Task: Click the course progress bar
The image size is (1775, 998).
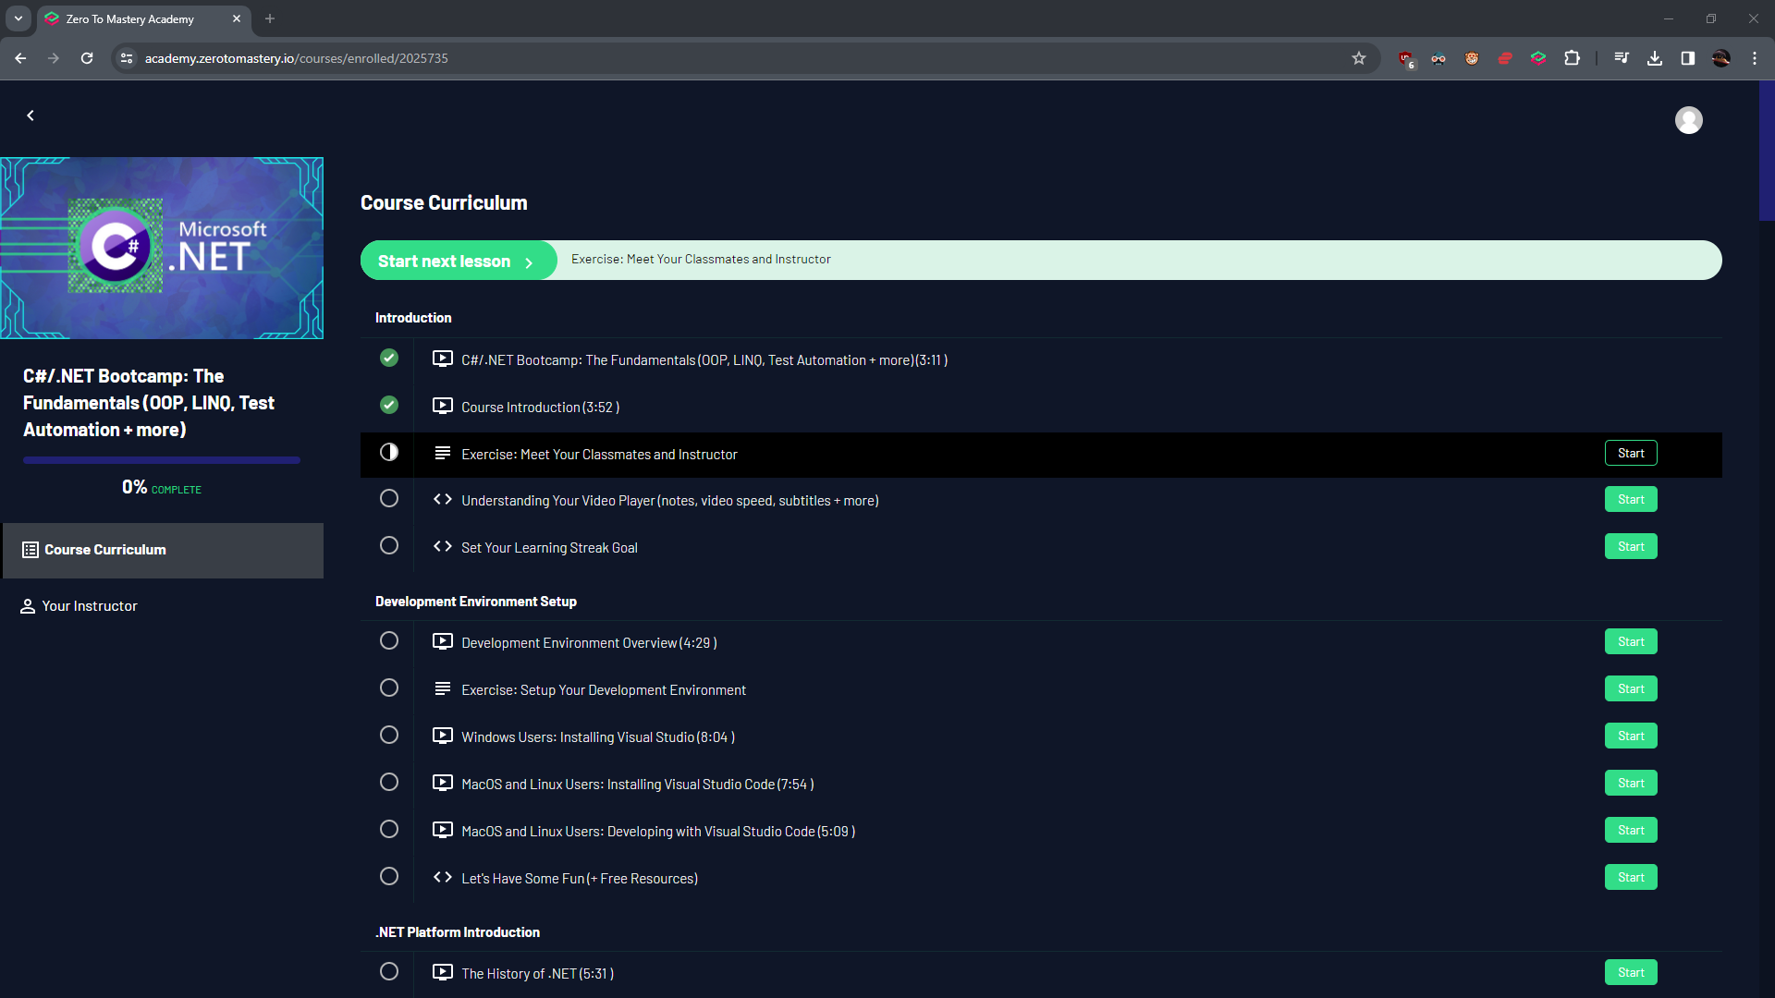Action: point(162,460)
